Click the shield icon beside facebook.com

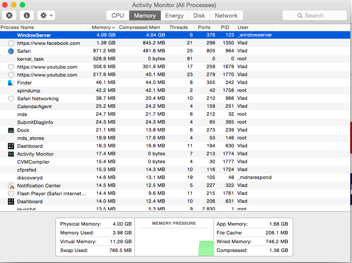click(x=11, y=43)
